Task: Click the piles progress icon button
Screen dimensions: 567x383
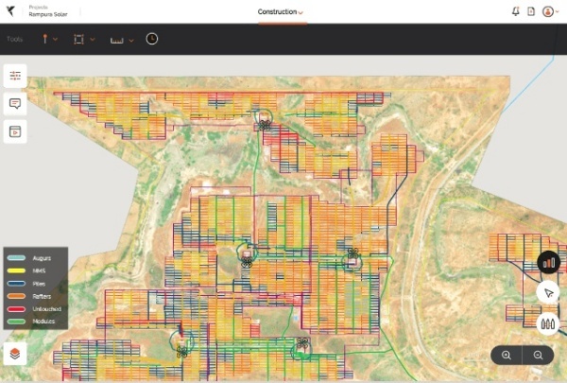Action: (x=548, y=323)
